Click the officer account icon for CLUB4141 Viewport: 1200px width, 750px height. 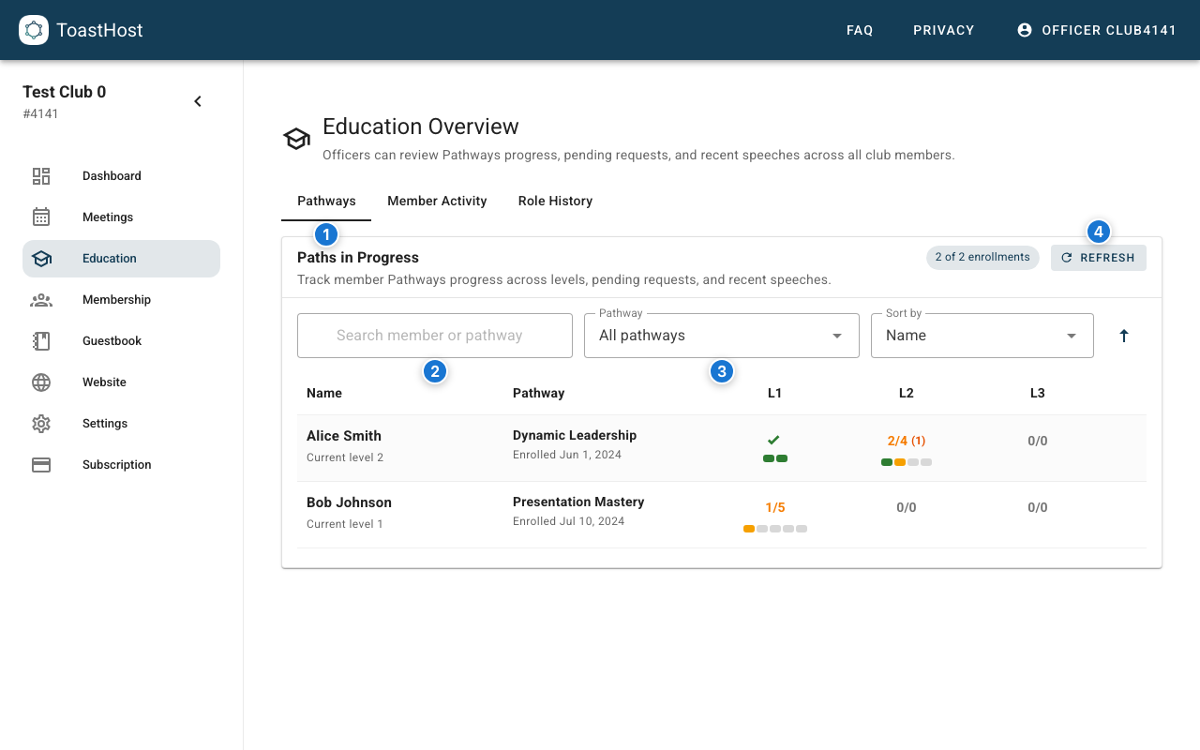tap(1024, 29)
